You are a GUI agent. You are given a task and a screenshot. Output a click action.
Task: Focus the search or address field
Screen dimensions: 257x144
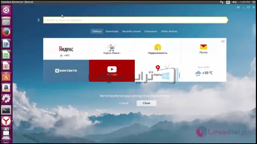pyautogui.click(x=135, y=20)
